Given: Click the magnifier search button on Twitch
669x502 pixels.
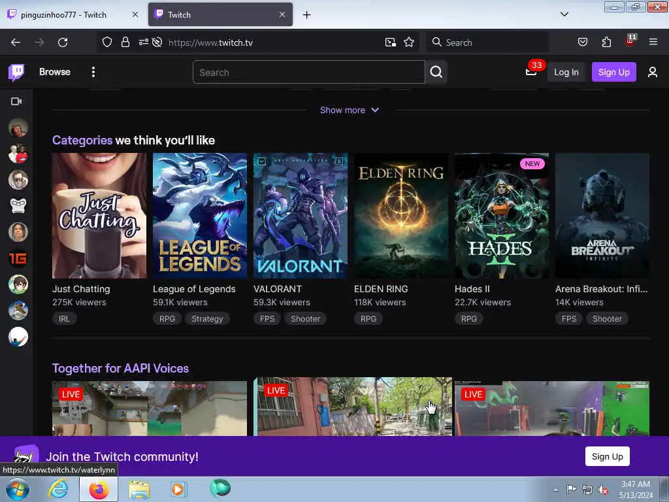Looking at the screenshot, I should 436,72.
